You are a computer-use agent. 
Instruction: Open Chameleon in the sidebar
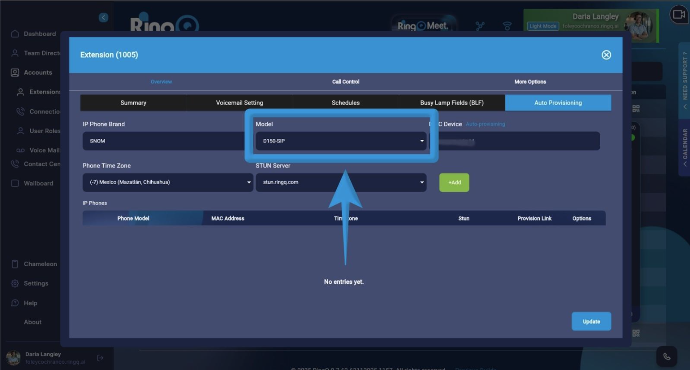pos(40,264)
